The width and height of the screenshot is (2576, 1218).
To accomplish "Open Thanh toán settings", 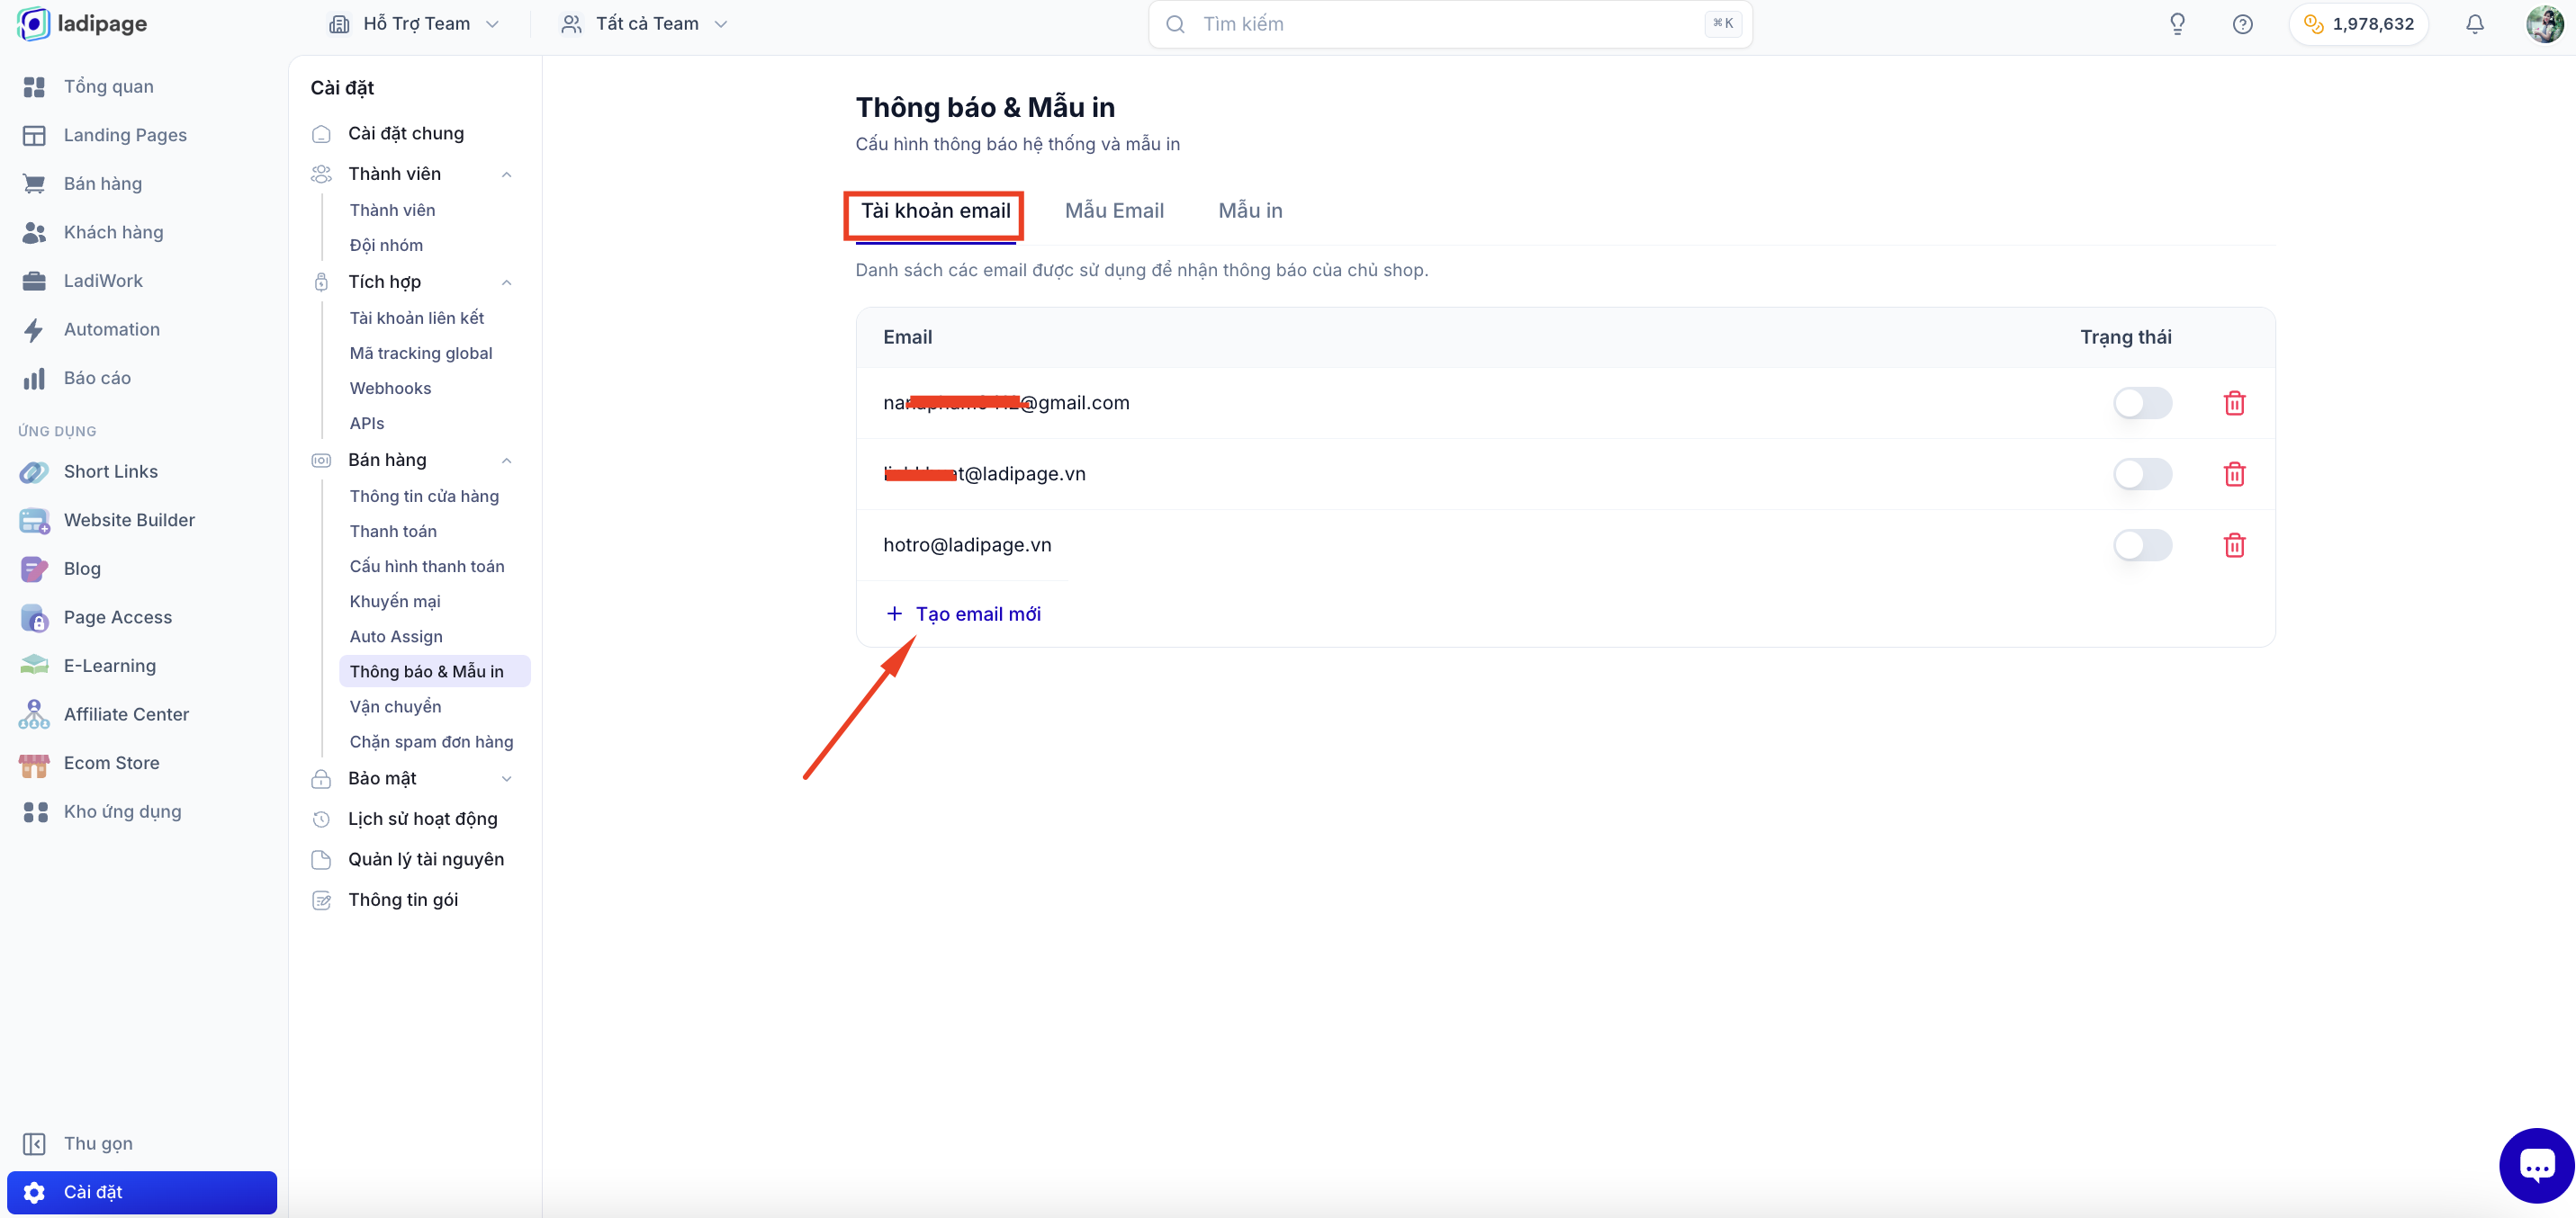I will pos(393,532).
